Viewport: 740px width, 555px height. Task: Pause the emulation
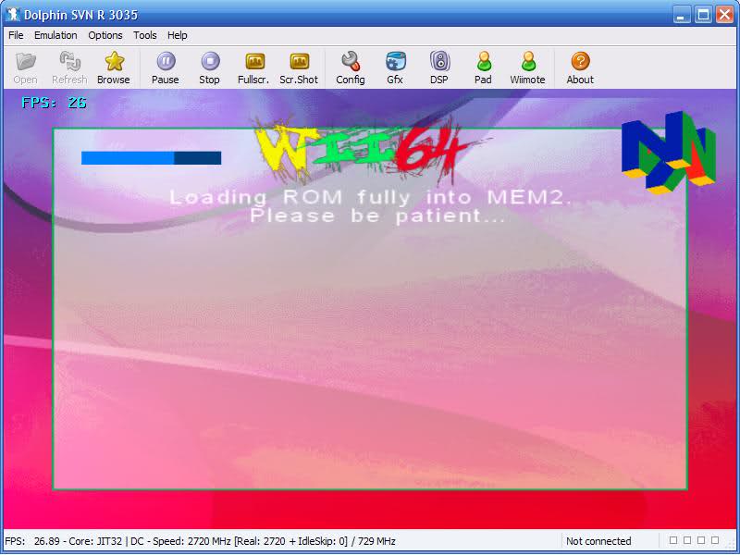(x=166, y=61)
